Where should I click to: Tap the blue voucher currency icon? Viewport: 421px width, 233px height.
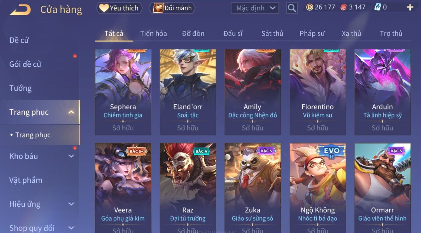(377, 8)
